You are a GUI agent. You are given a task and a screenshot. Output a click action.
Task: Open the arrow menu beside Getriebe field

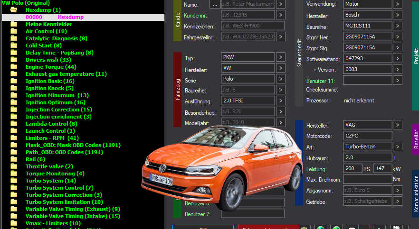(x=398, y=202)
